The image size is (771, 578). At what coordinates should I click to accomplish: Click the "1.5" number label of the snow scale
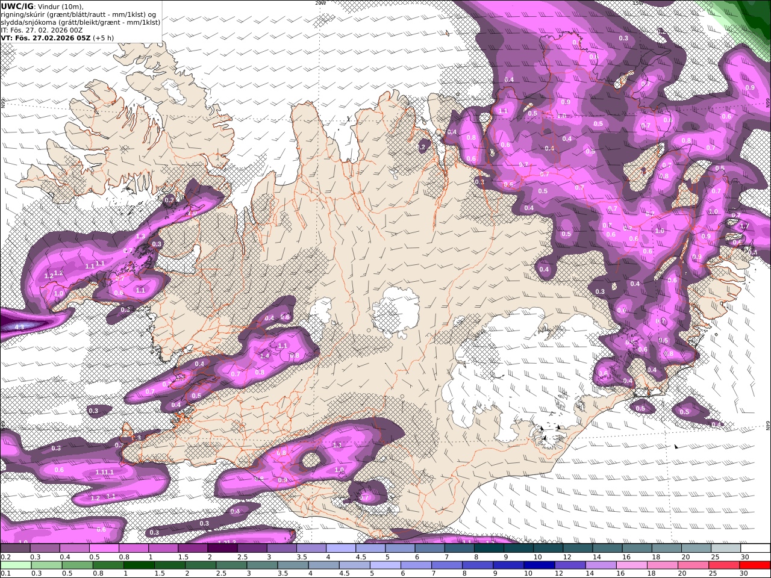(183, 558)
